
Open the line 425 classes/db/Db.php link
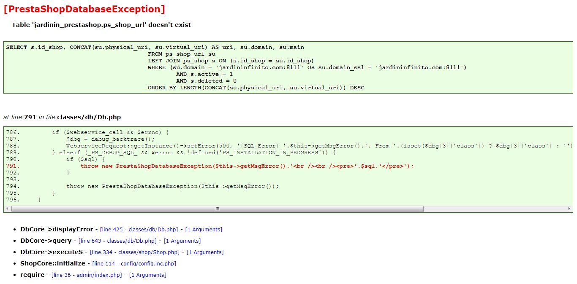[x=139, y=230]
